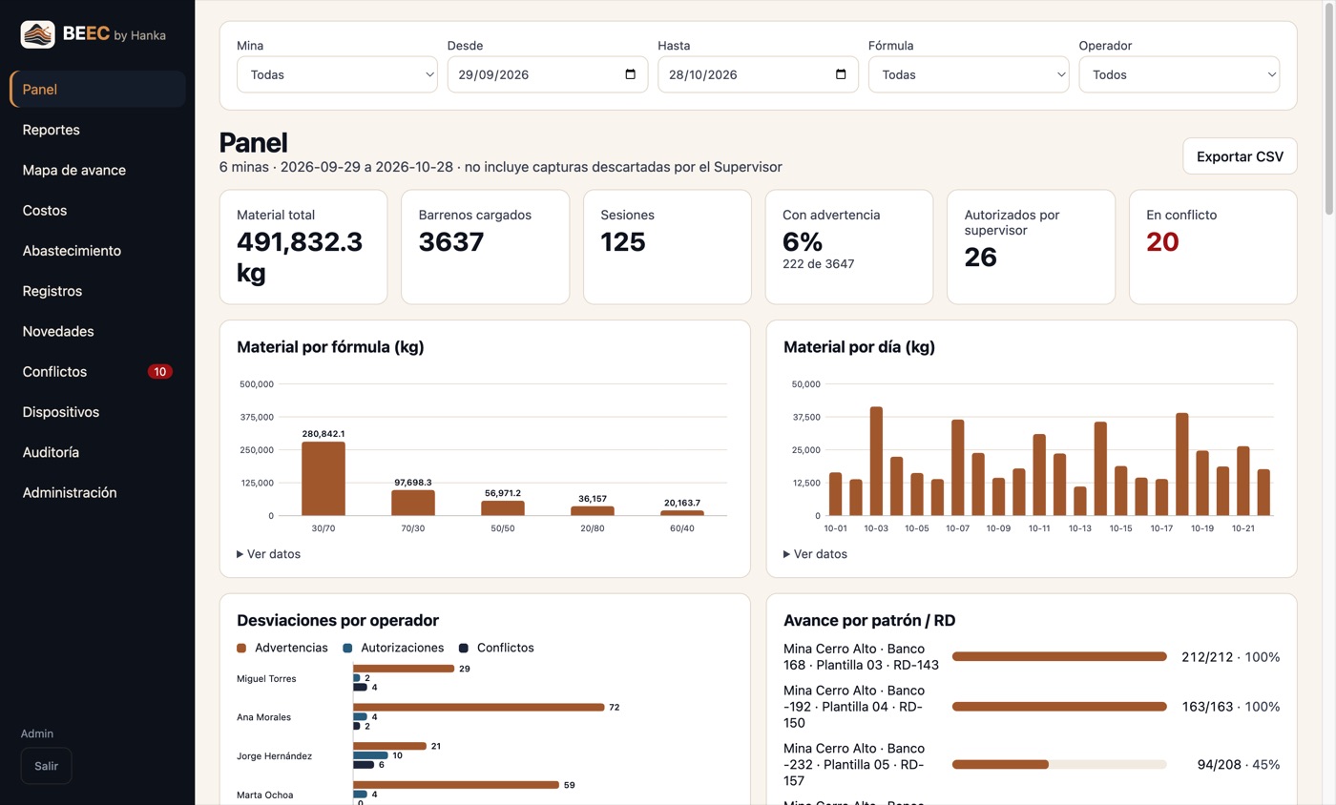Go to Auditoría
This screenshot has height=805, width=1336.
tap(97, 453)
